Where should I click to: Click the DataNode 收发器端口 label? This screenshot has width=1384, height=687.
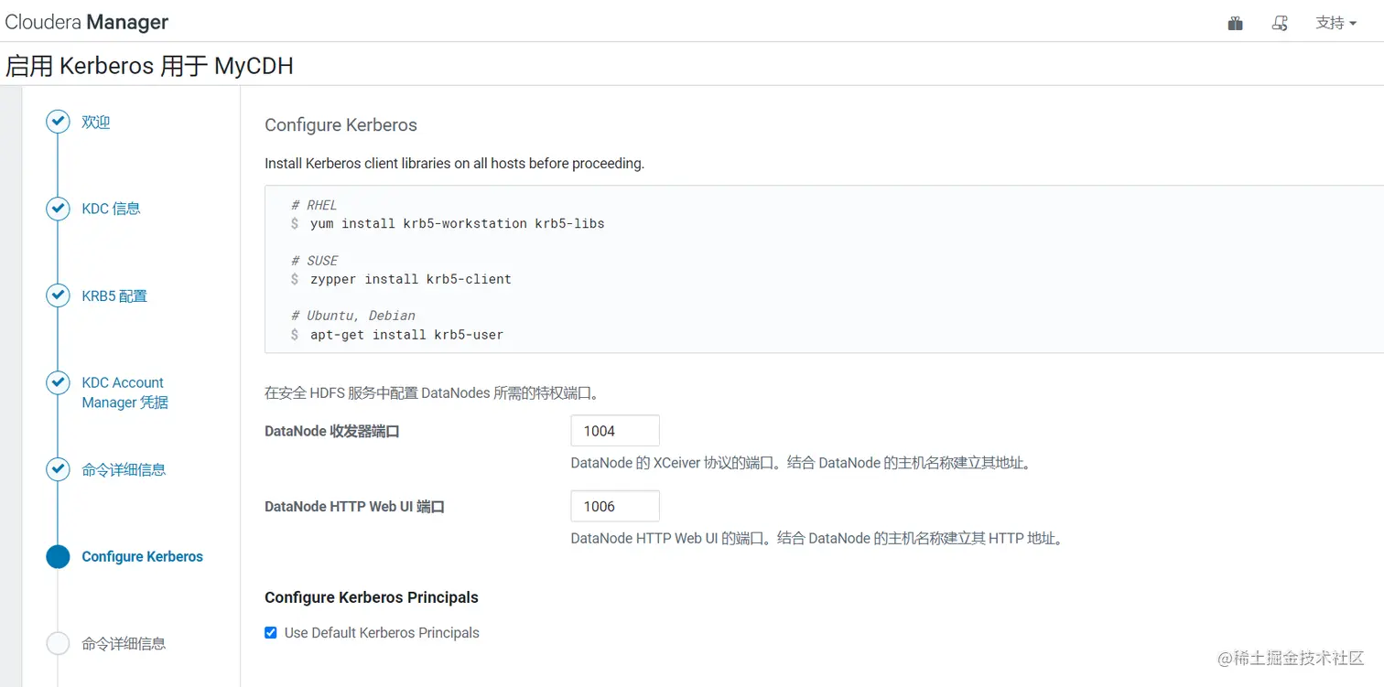coord(332,431)
